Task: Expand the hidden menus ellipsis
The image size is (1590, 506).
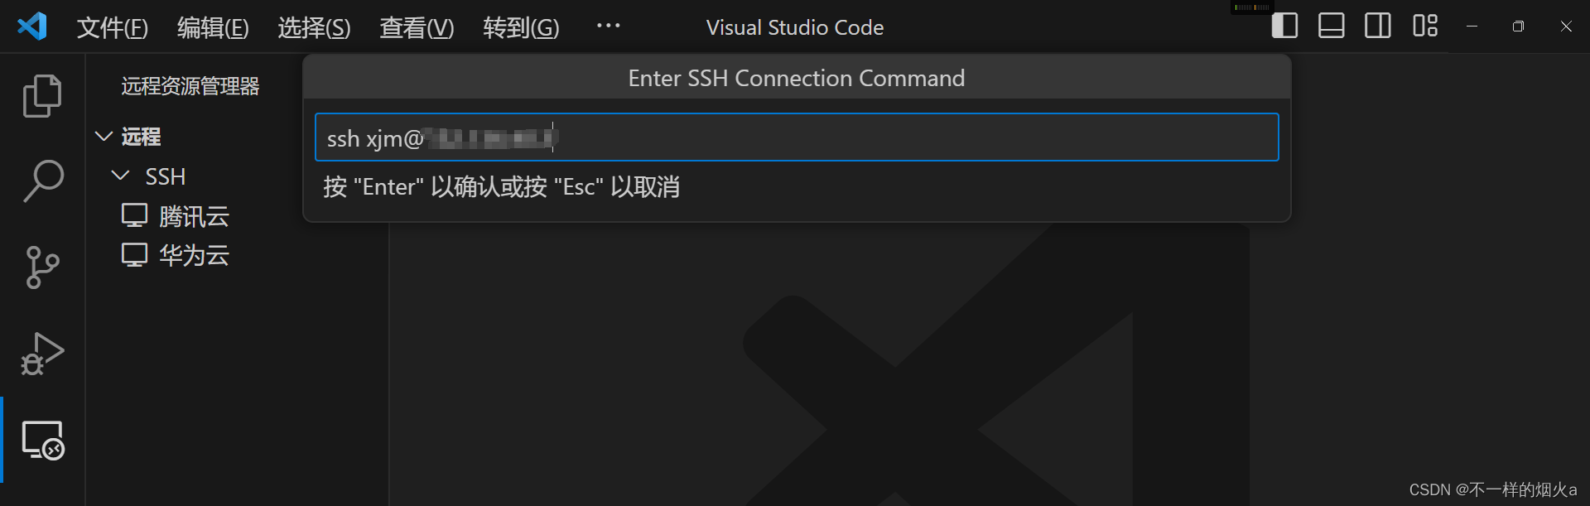Action: click(x=609, y=27)
